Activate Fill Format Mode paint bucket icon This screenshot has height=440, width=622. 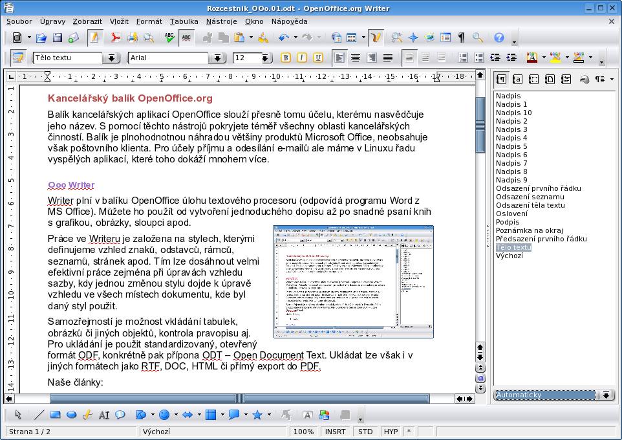(584, 80)
